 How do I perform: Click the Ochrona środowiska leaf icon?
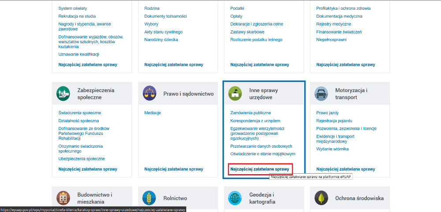click(321, 198)
